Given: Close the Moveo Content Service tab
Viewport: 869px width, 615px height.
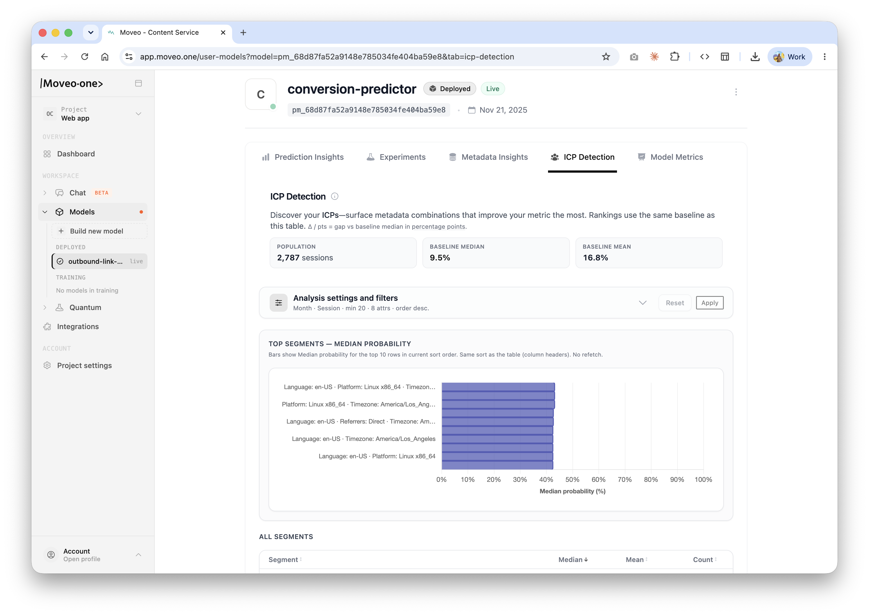Looking at the screenshot, I should click(223, 33).
